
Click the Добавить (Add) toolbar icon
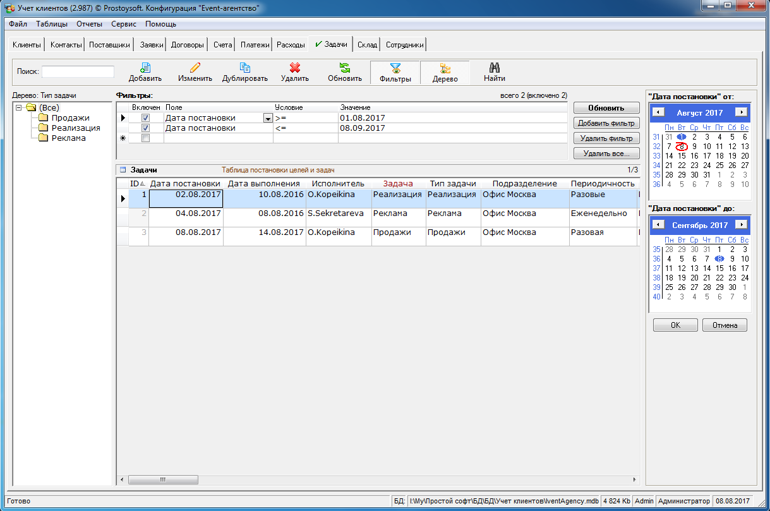(x=145, y=68)
